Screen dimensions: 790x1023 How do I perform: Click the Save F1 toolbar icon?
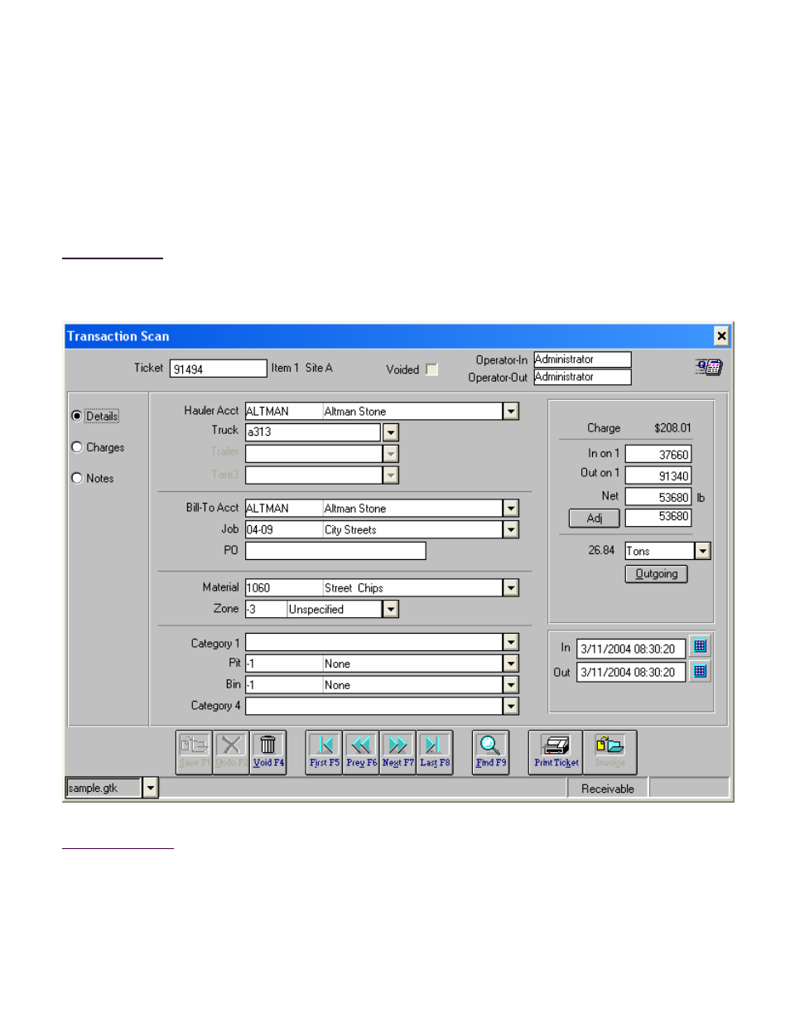tap(194, 752)
